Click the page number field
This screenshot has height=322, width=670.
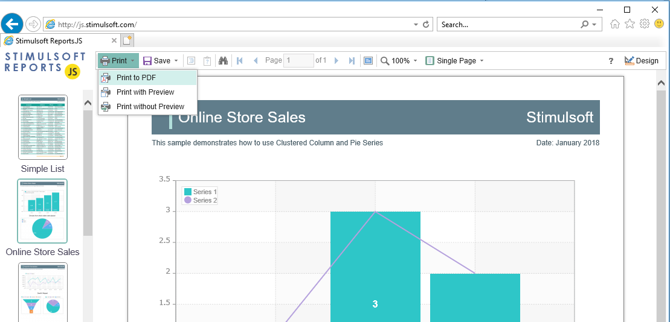pyautogui.click(x=298, y=60)
